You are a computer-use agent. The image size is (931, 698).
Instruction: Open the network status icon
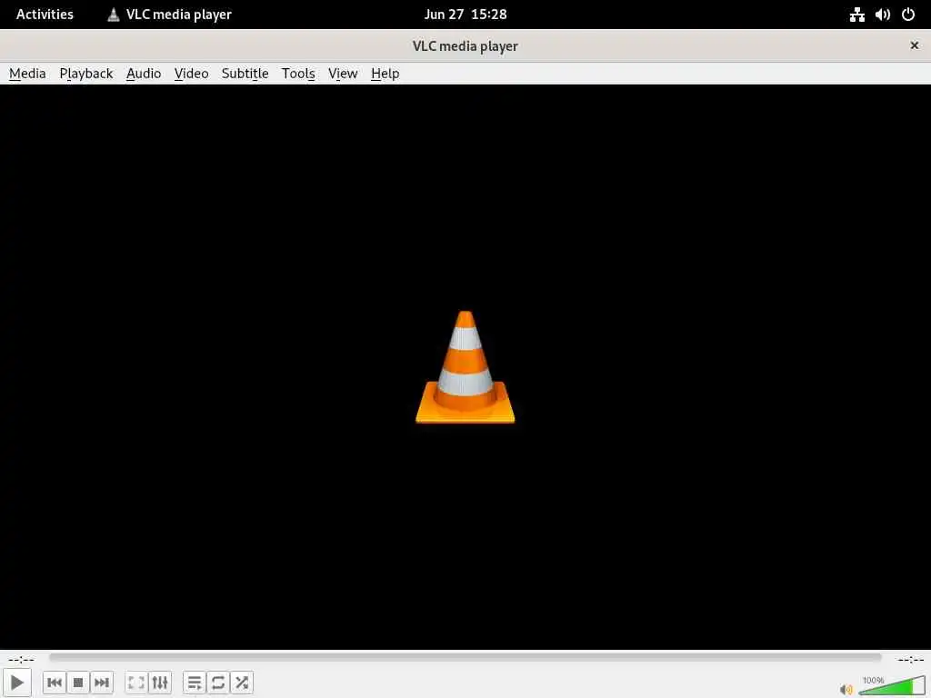[x=856, y=15]
